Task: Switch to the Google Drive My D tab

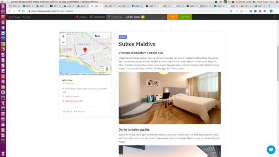Action: (246, 6)
